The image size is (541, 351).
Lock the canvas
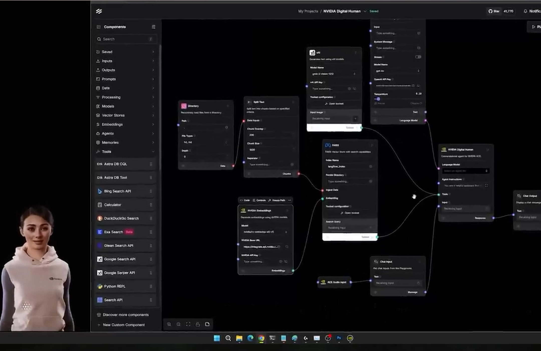(198, 324)
